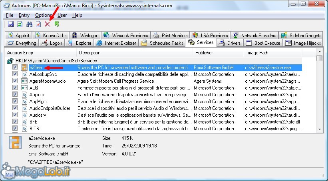Sort by Publisher column header
This screenshot has height=181, width=328.
[x=219, y=53]
